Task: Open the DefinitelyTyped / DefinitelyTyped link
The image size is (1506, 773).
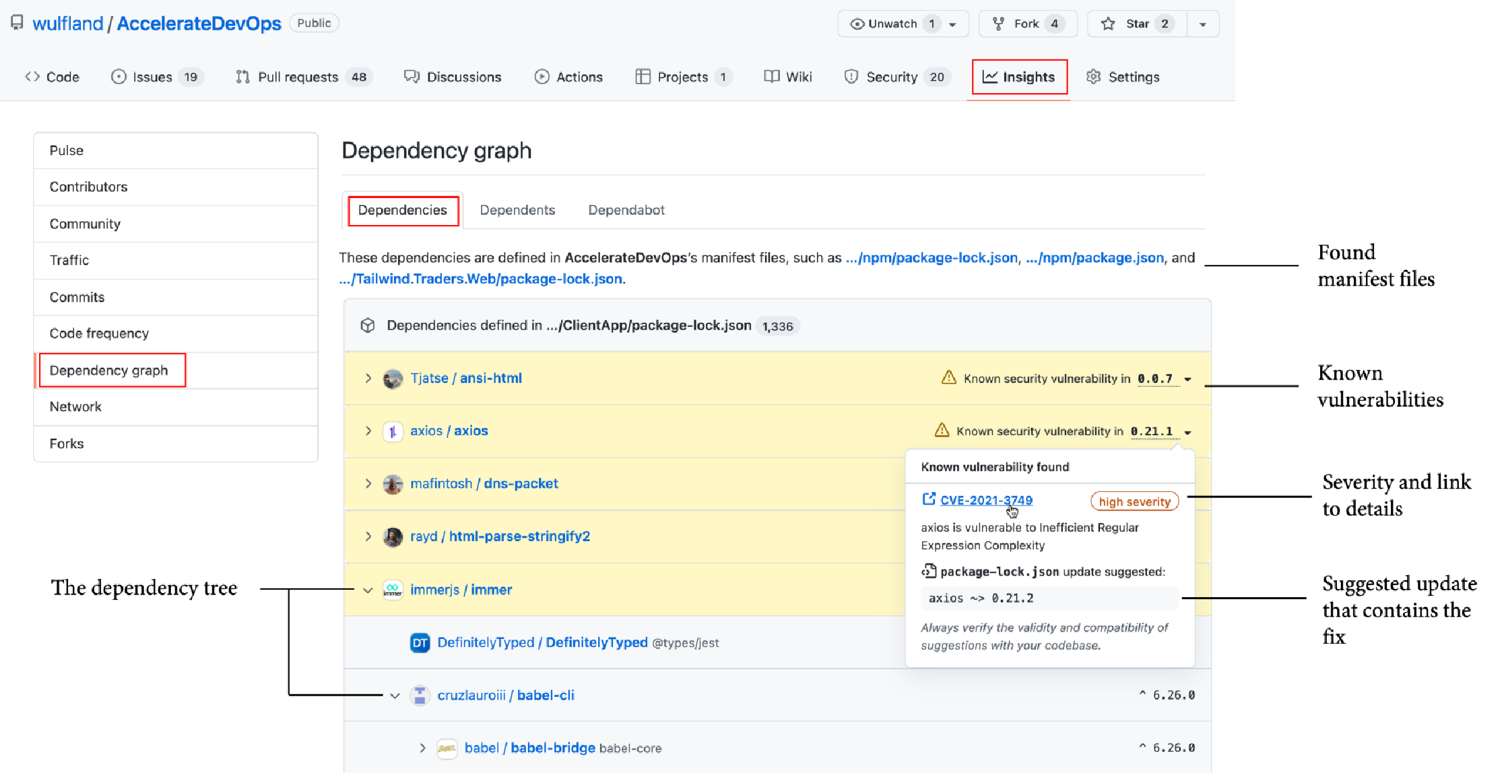Action: pyautogui.click(x=543, y=642)
